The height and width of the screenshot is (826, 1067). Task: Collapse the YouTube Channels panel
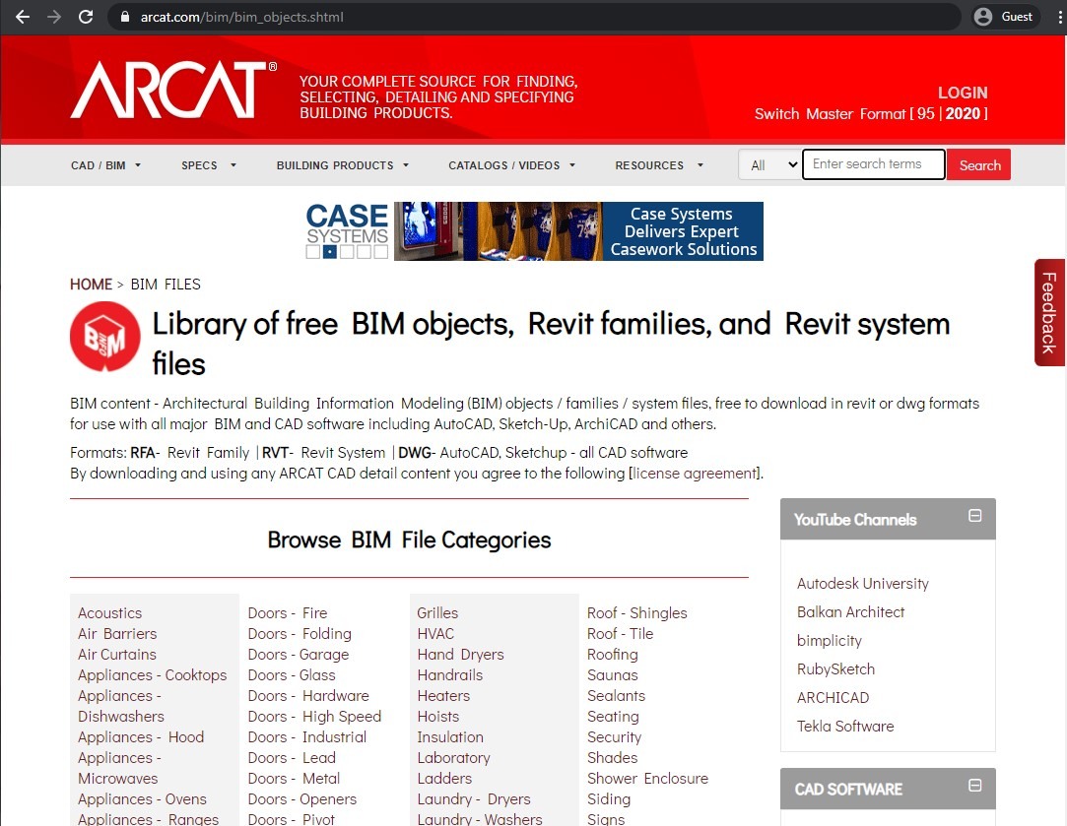[973, 515]
